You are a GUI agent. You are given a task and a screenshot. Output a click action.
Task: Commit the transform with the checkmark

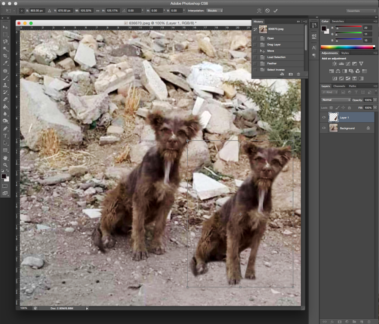[x=276, y=11]
